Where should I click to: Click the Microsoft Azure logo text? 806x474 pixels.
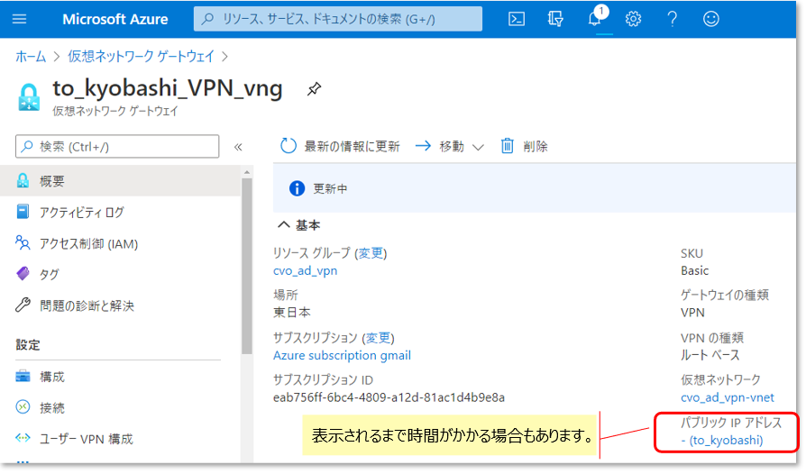coord(115,19)
